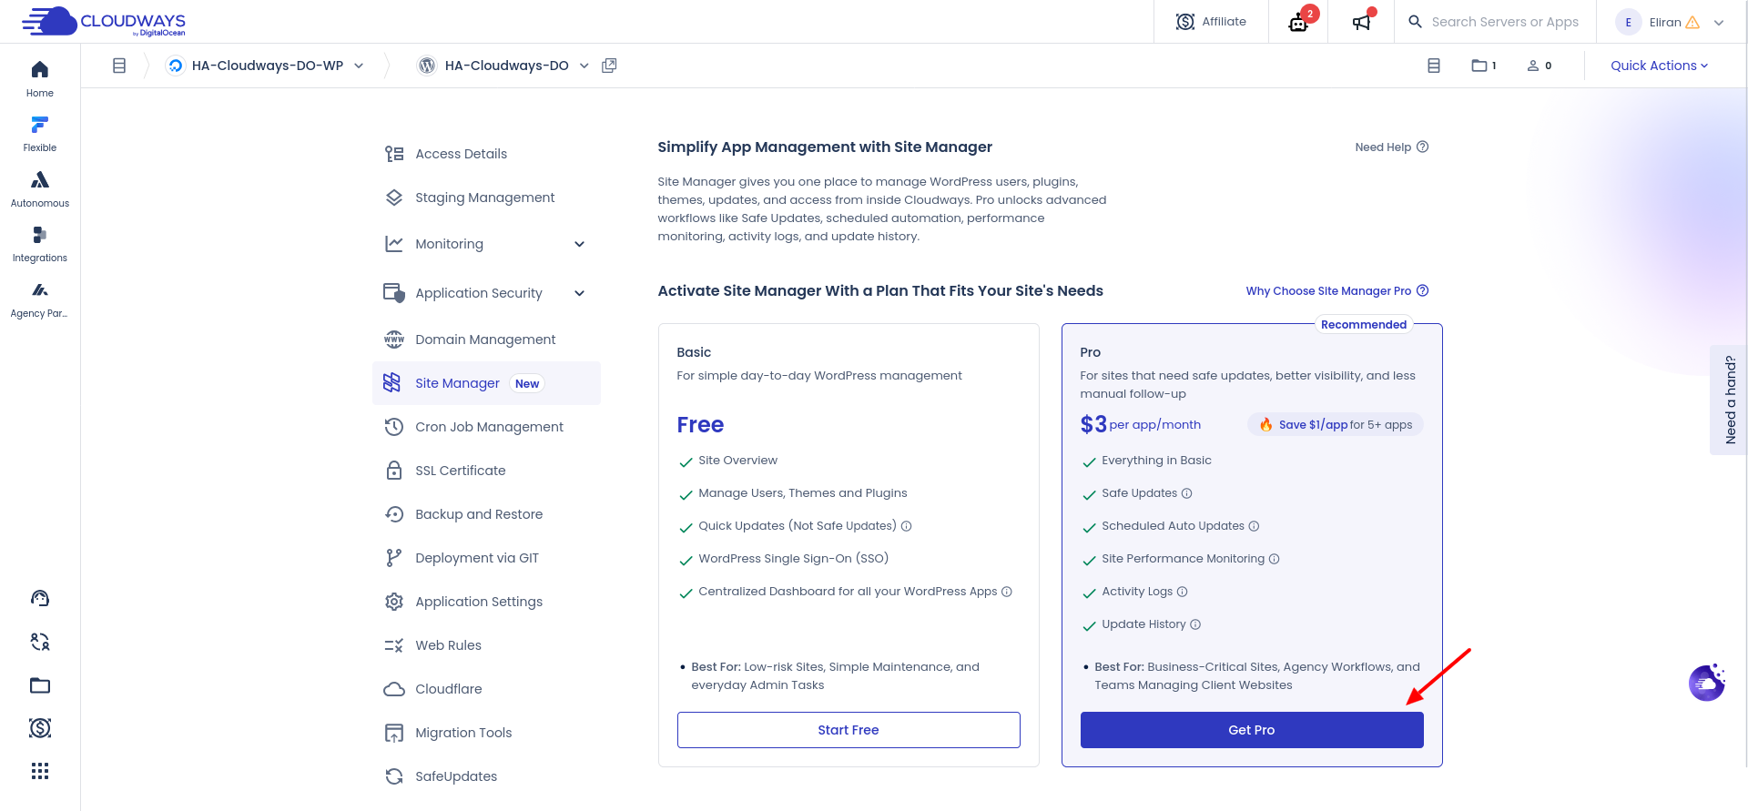Open Migration Tools menu item
This screenshot has width=1748, height=811.
(x=487, y=733)
